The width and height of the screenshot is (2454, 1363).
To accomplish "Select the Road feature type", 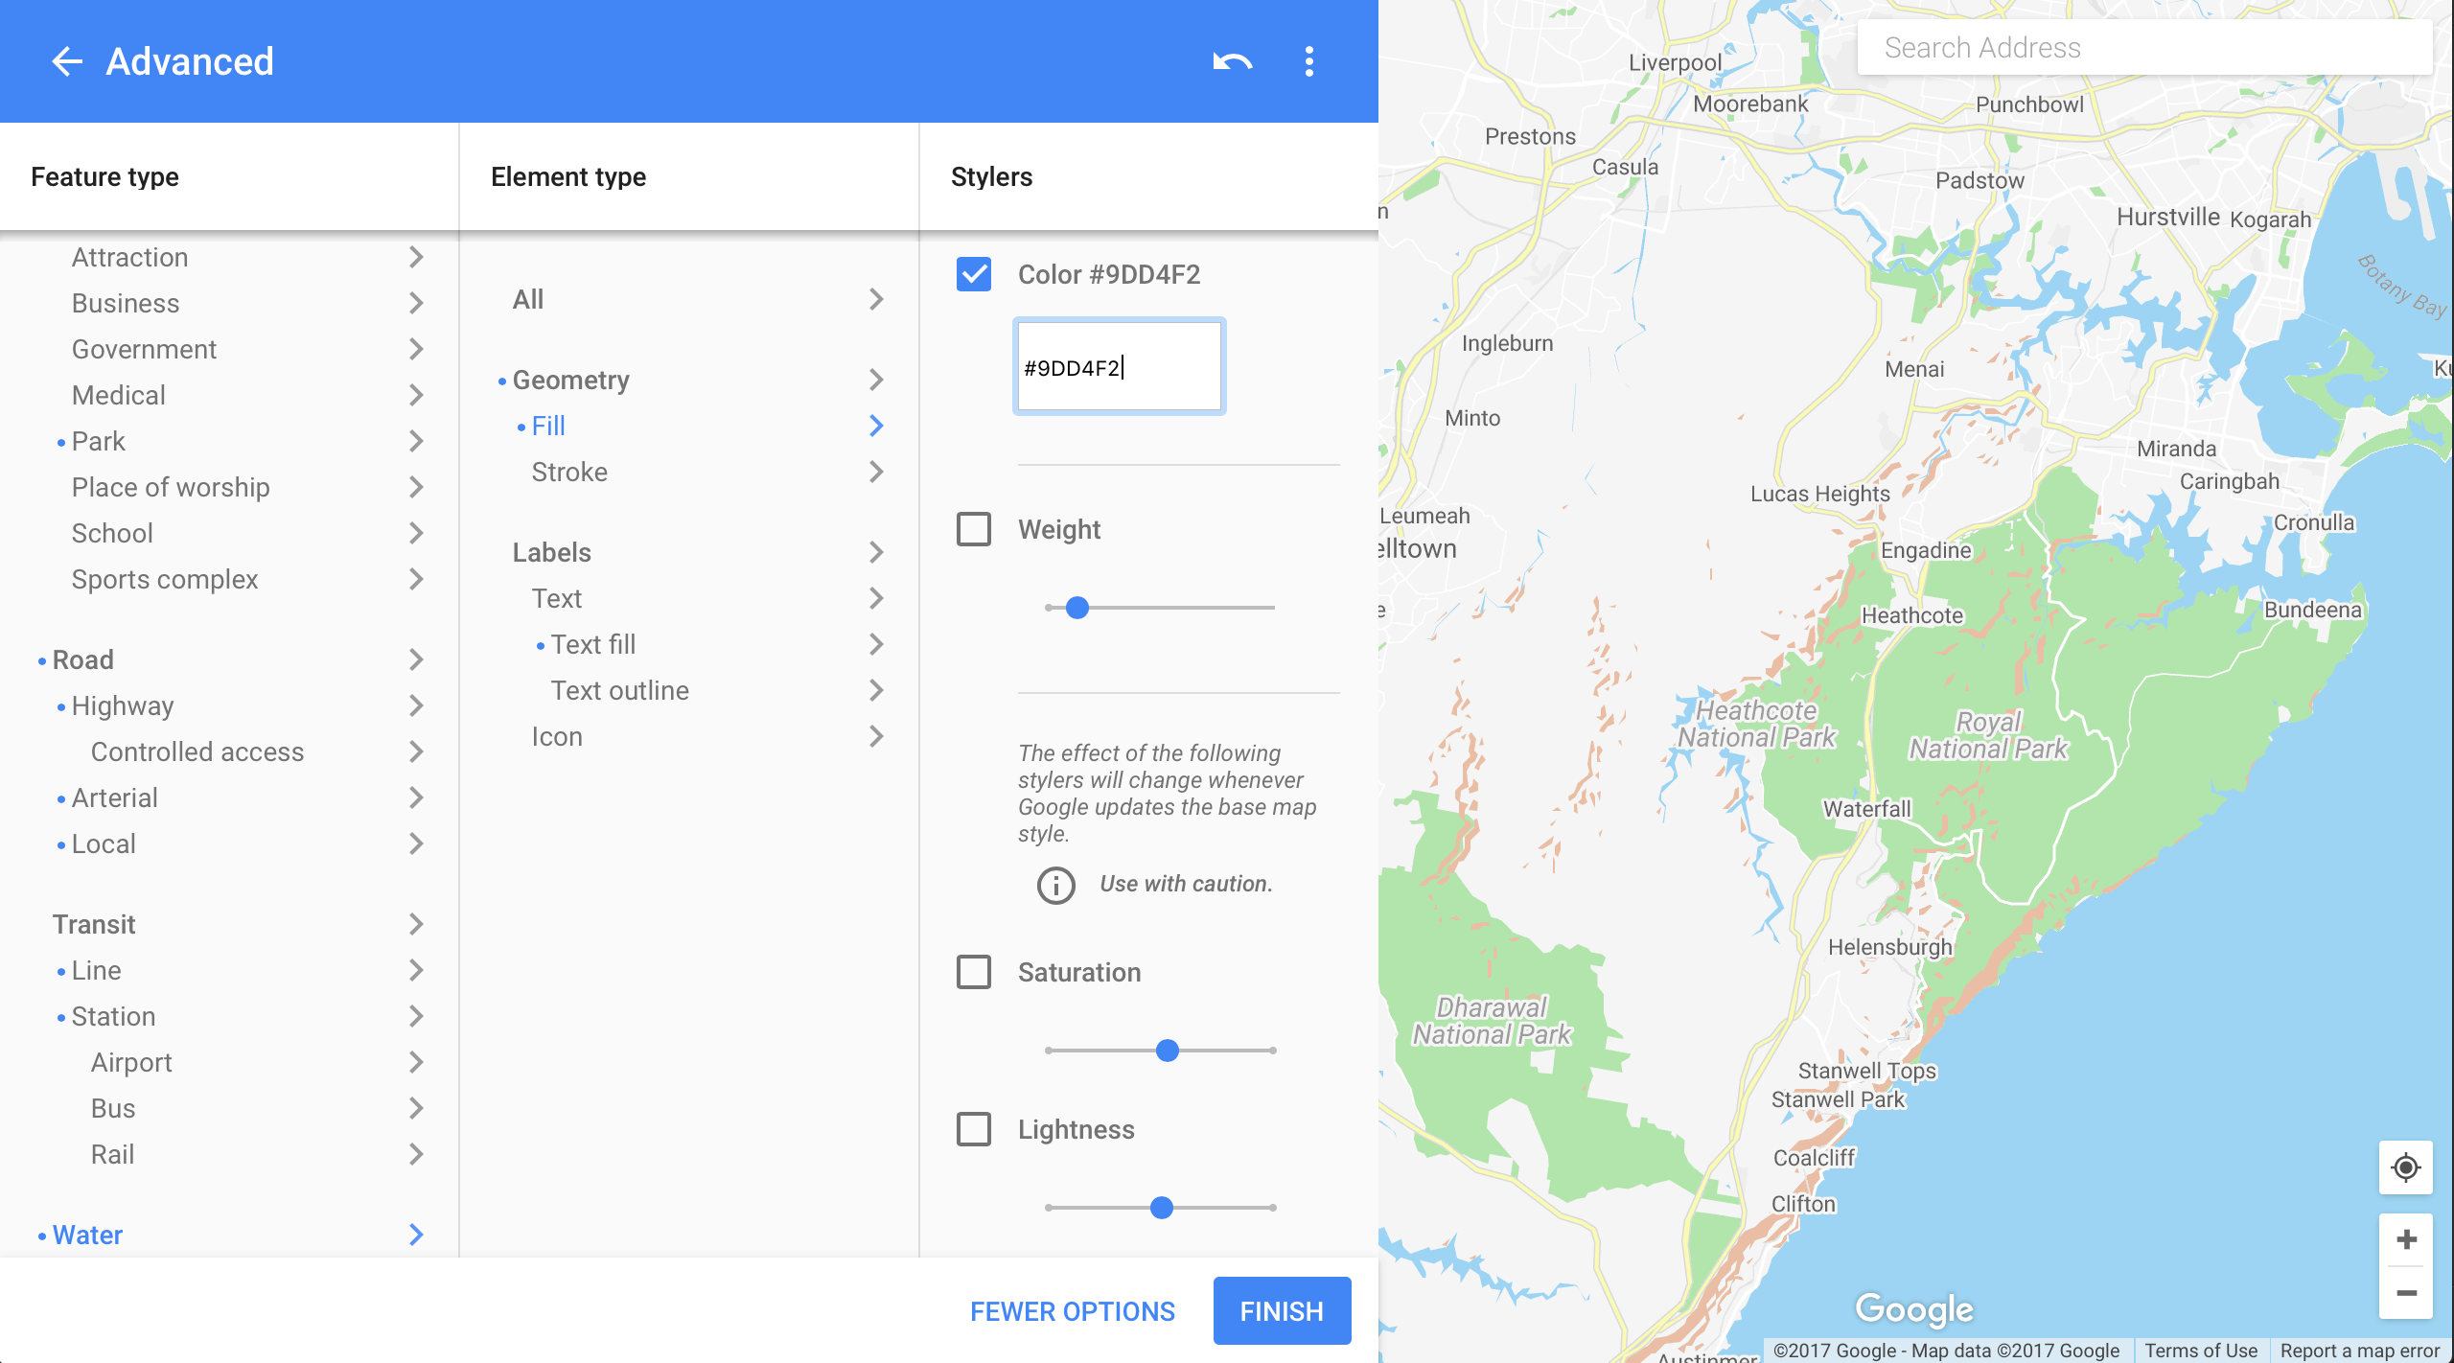I will tap(83, 659).
